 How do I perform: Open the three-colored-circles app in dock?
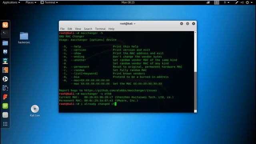click(x=5, y=79)
